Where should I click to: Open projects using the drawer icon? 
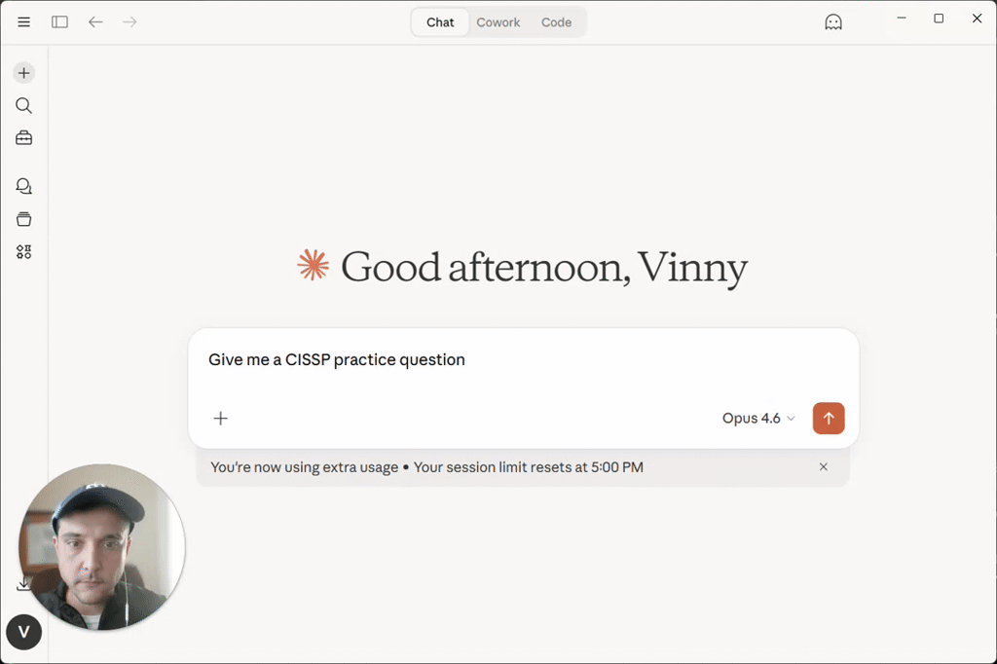(x=23, y=219)
